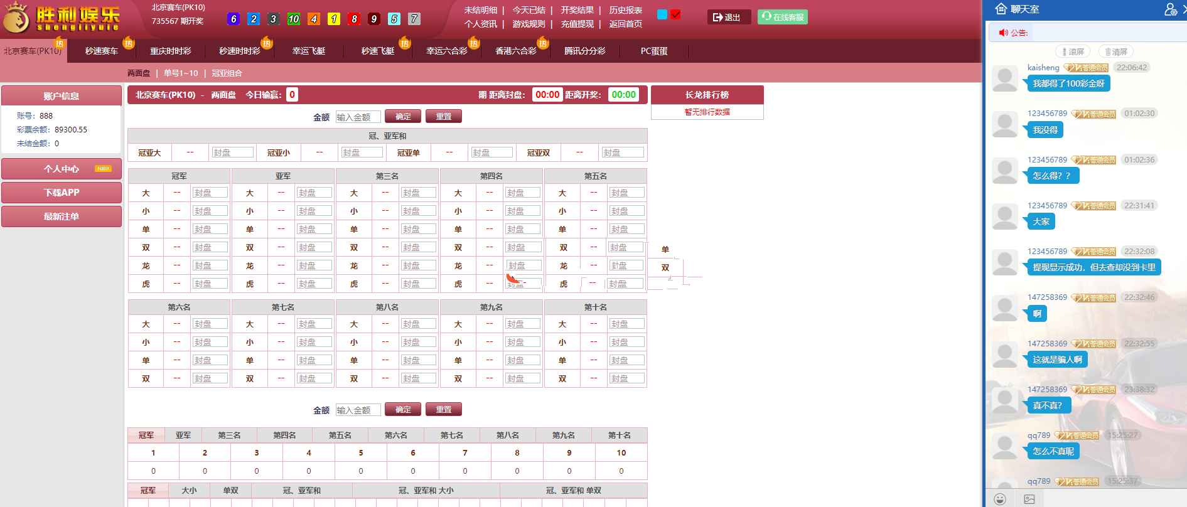The image size is (1187, 507).
Task: Click the 退出 logout button
Action: click(x=728, y=17)
